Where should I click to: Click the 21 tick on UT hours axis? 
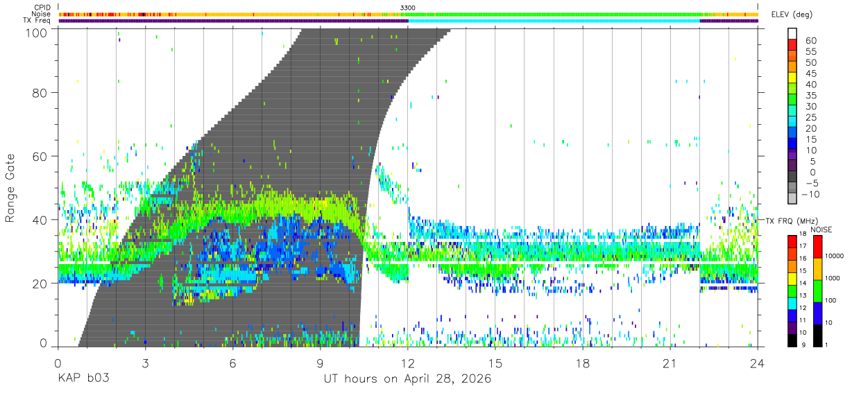click(x=670, y=363)
